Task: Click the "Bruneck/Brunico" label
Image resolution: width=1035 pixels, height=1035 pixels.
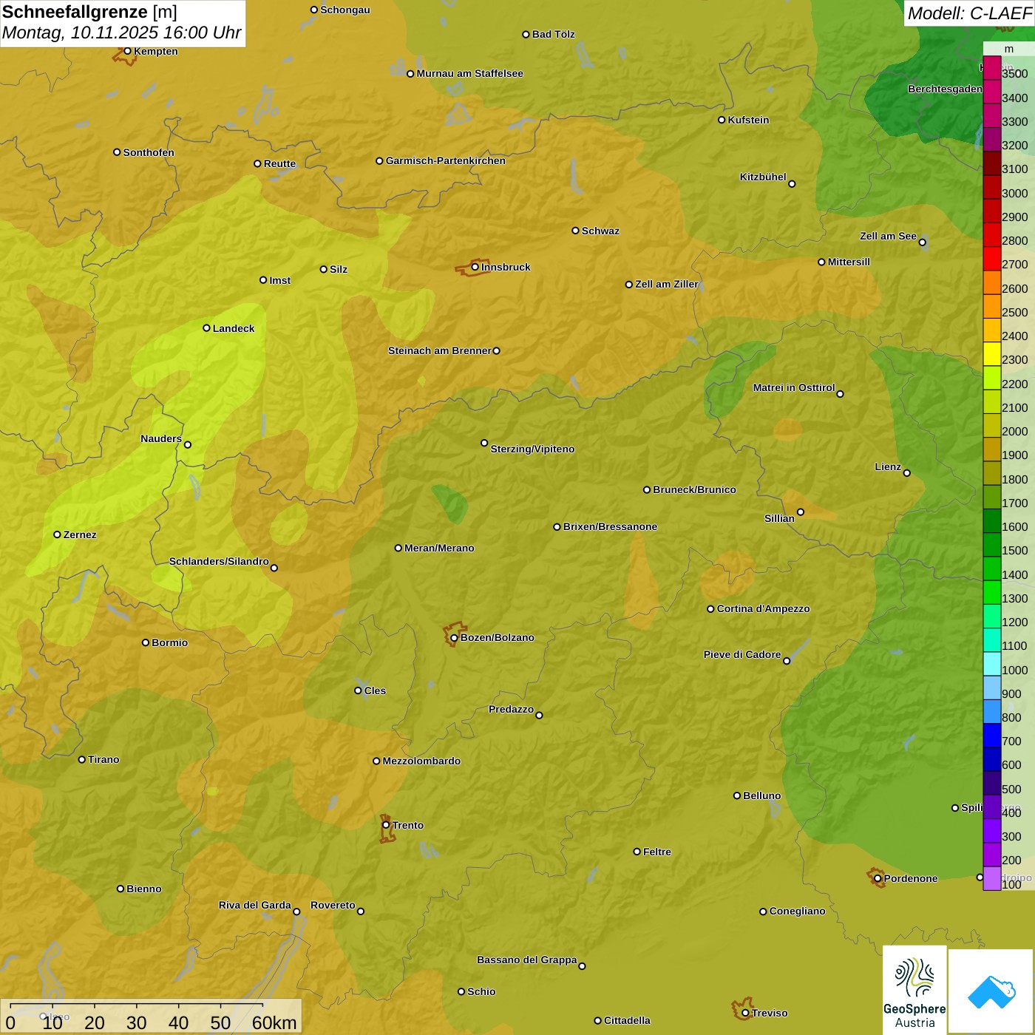Action: [694, 489]
